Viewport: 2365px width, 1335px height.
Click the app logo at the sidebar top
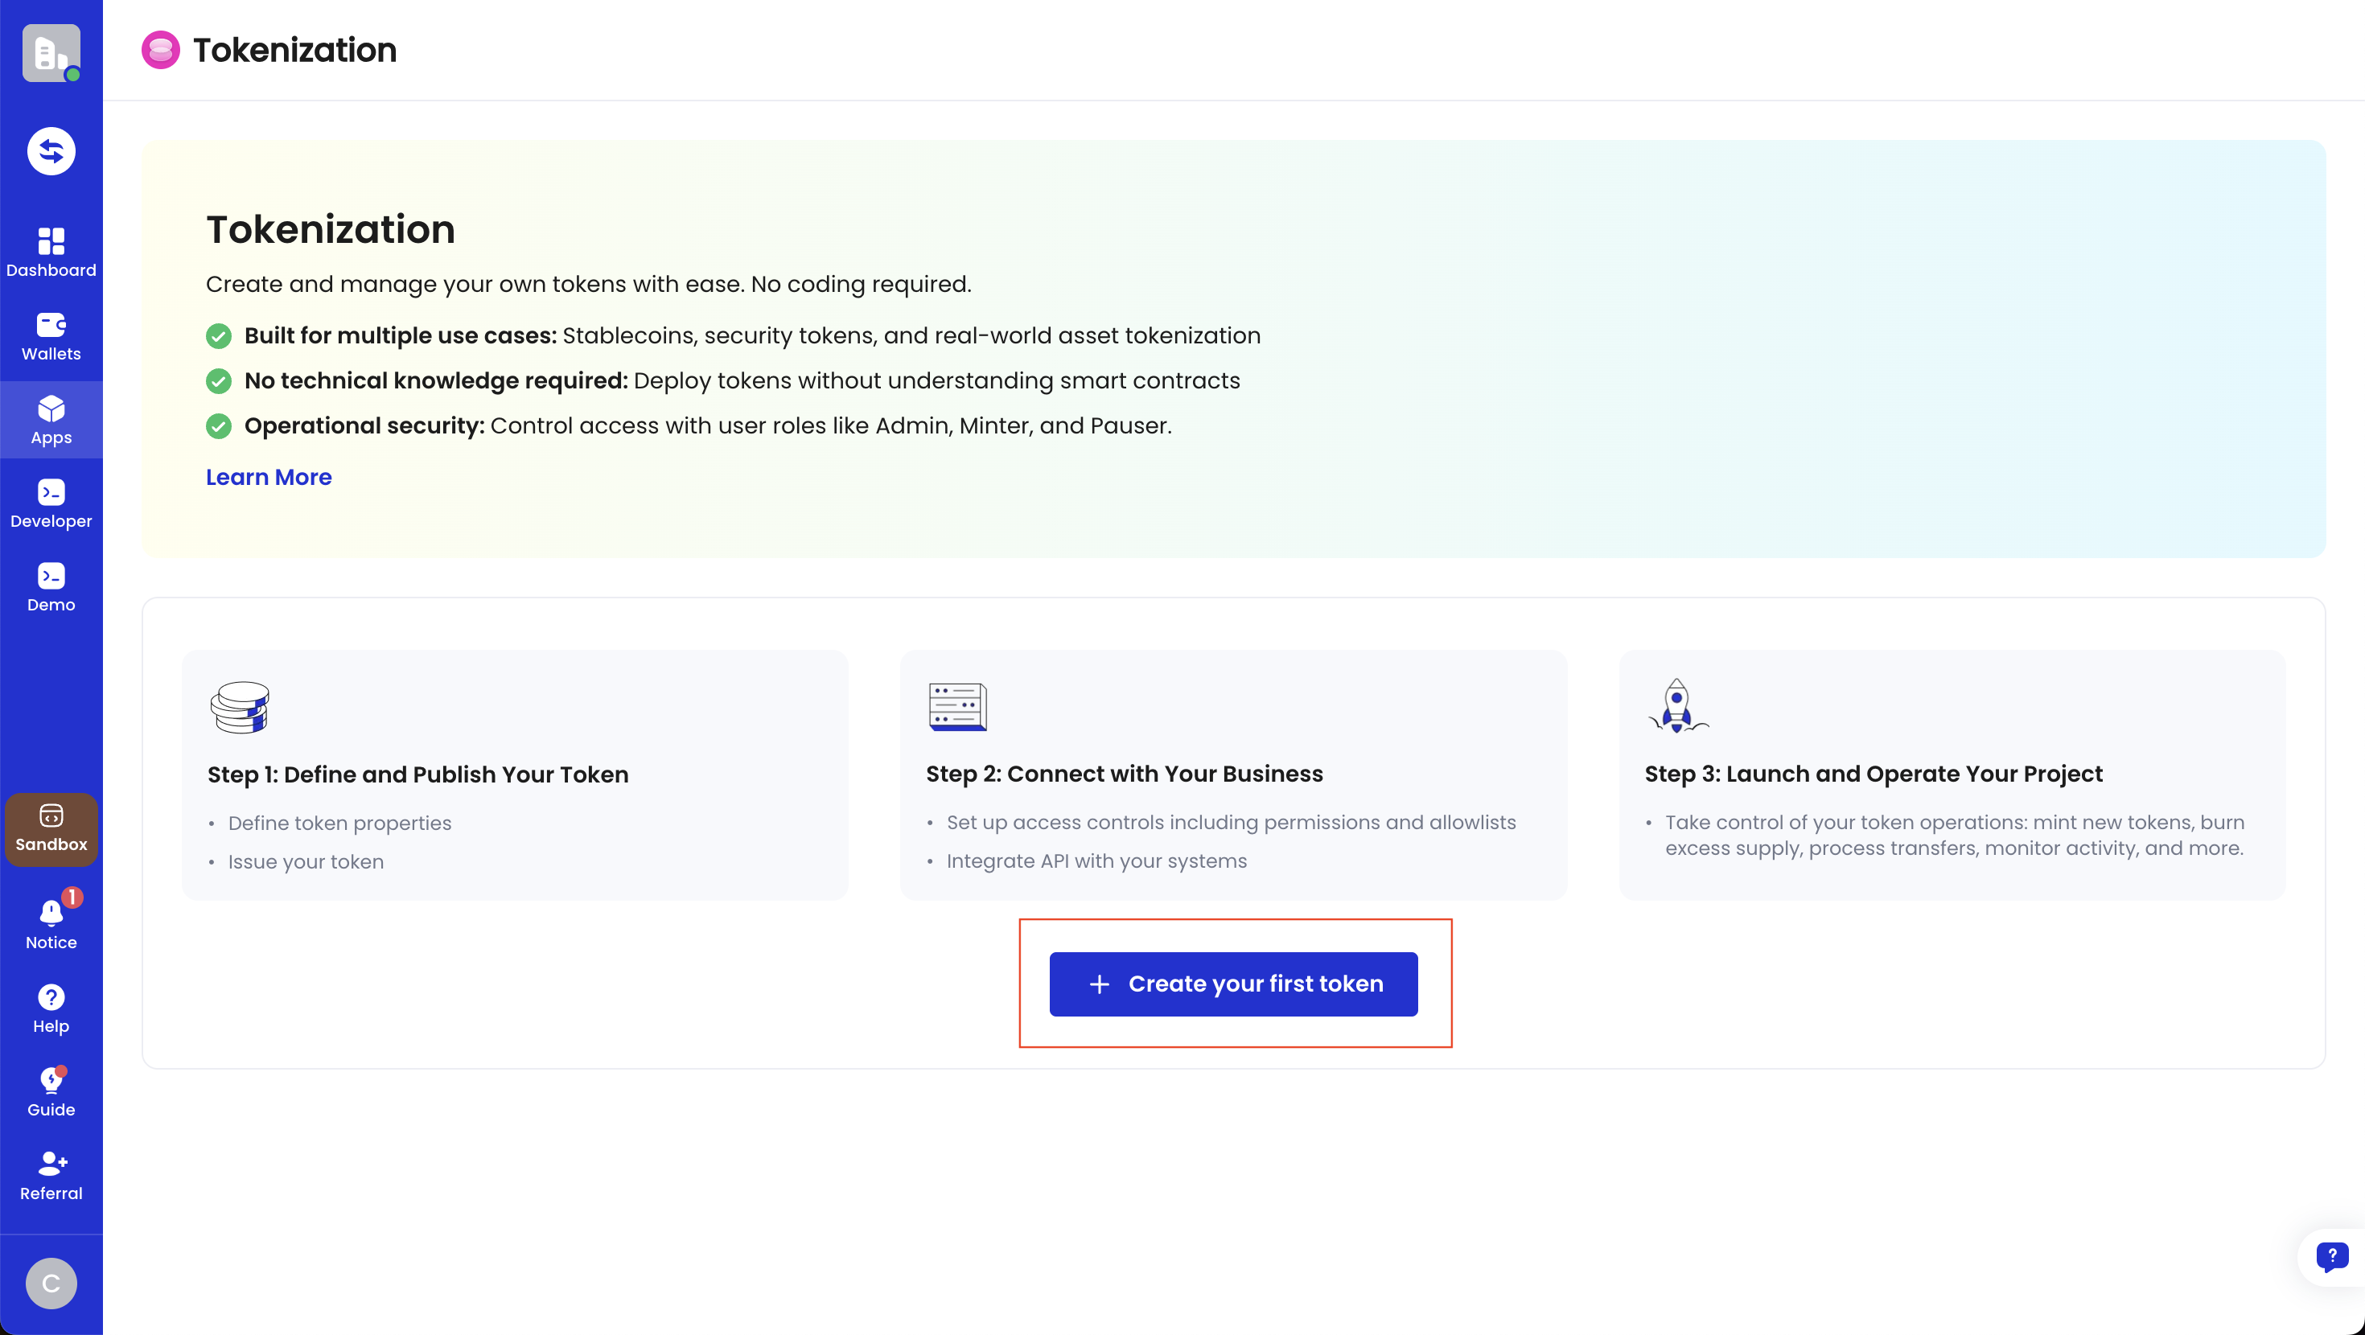pos(51,52)
